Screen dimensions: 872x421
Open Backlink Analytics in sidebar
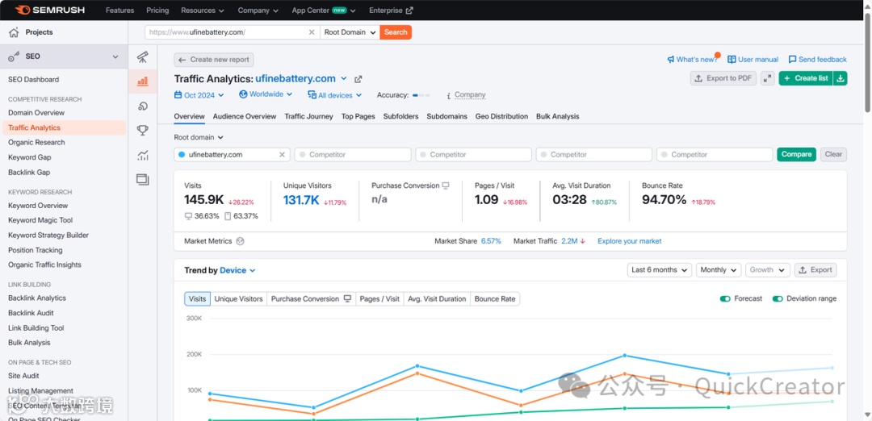coord(37,298)
